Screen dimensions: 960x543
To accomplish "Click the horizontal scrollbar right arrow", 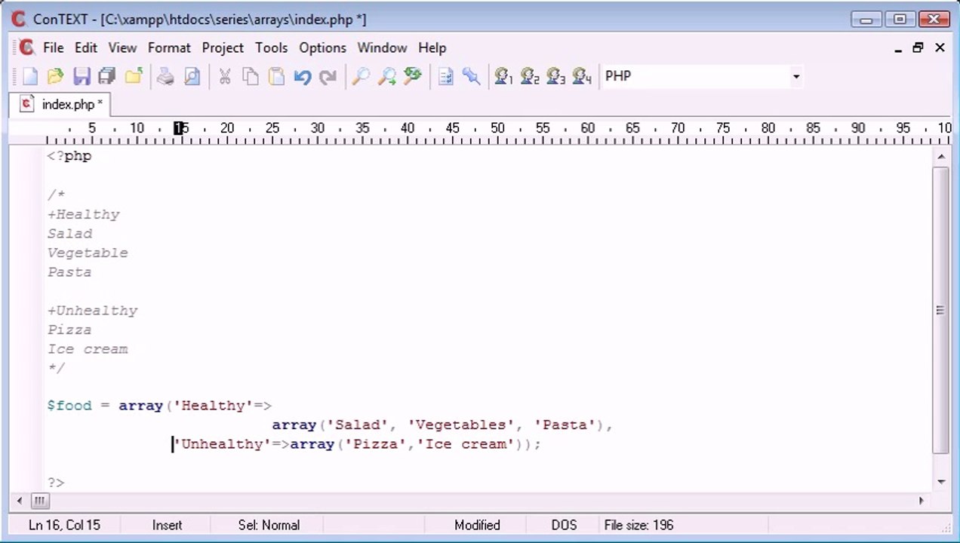I will [921, 501].
